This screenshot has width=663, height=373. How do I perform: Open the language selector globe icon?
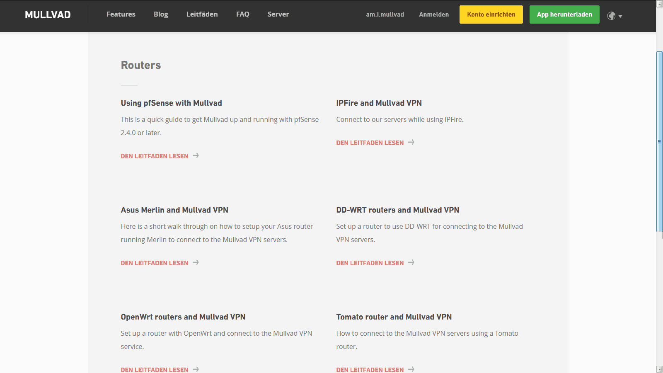pos(611,16)
